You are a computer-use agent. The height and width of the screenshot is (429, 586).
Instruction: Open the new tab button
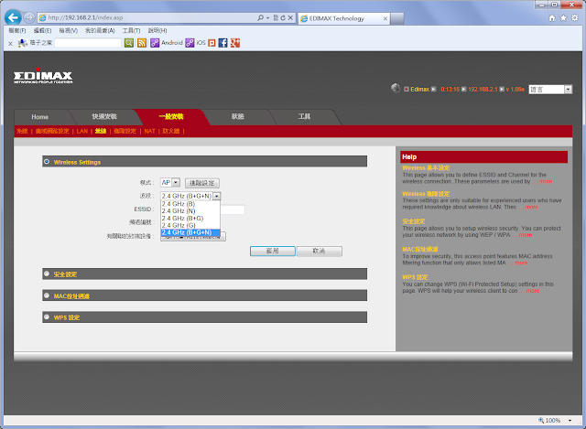pyautogui.click(x=397, y=18)
